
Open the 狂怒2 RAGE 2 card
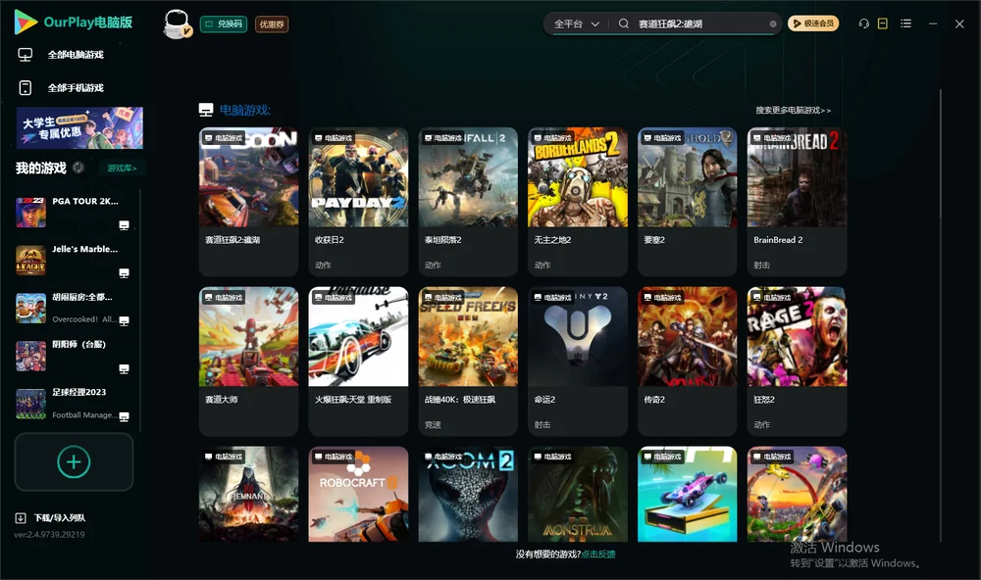797,361
